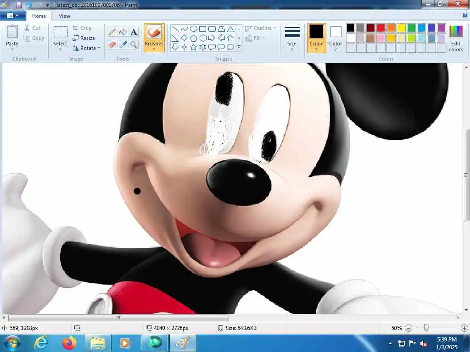The width and height of the screenshot is (470, 352).
Task: Click the large Paste clipboard button
Action: pyautogui.click(x=12, y=32)
